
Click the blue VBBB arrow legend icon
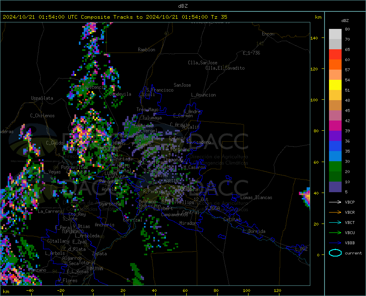[335, 243]
